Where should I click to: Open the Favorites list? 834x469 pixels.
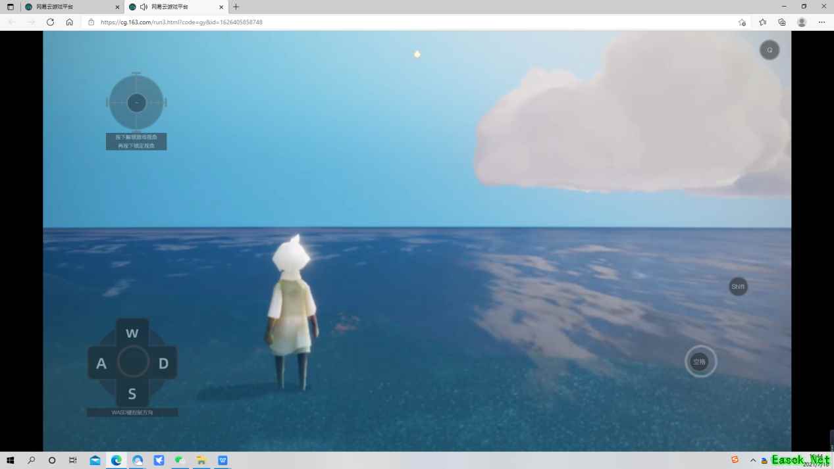762,22
